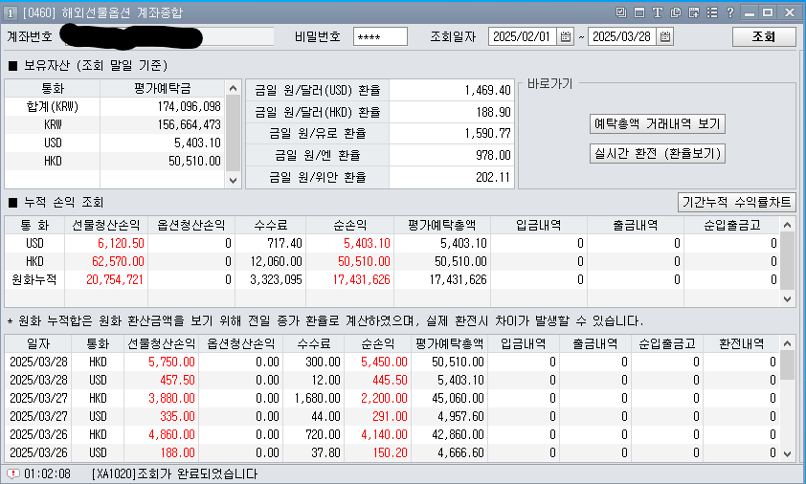Viewport: 806px width, 484px height.
Task: Select net profit 2,200.00 on 2025/03/27
Action: coord(384,398)
